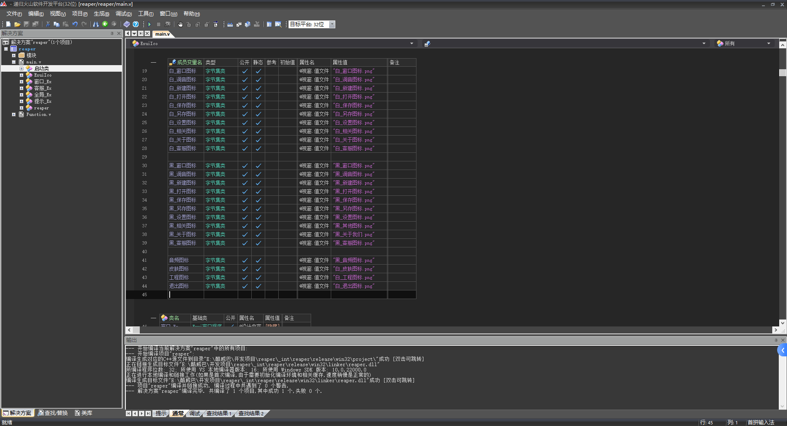
Task: Click the green navigate back arrow
Action: click(x=105, y=24)
